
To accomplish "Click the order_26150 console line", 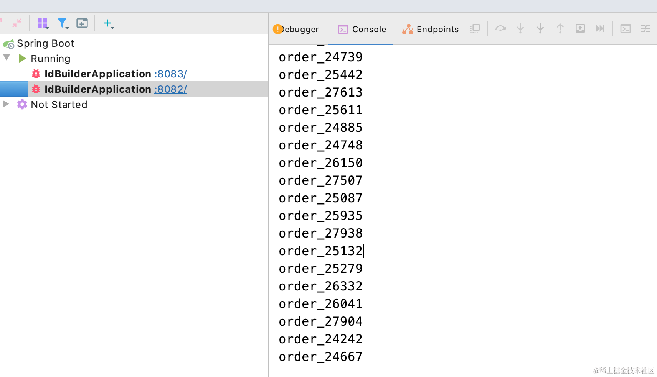I will coord(320,163).
